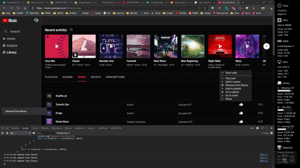
Task: Clear the console with the clear icon
Action: (7, 133)
